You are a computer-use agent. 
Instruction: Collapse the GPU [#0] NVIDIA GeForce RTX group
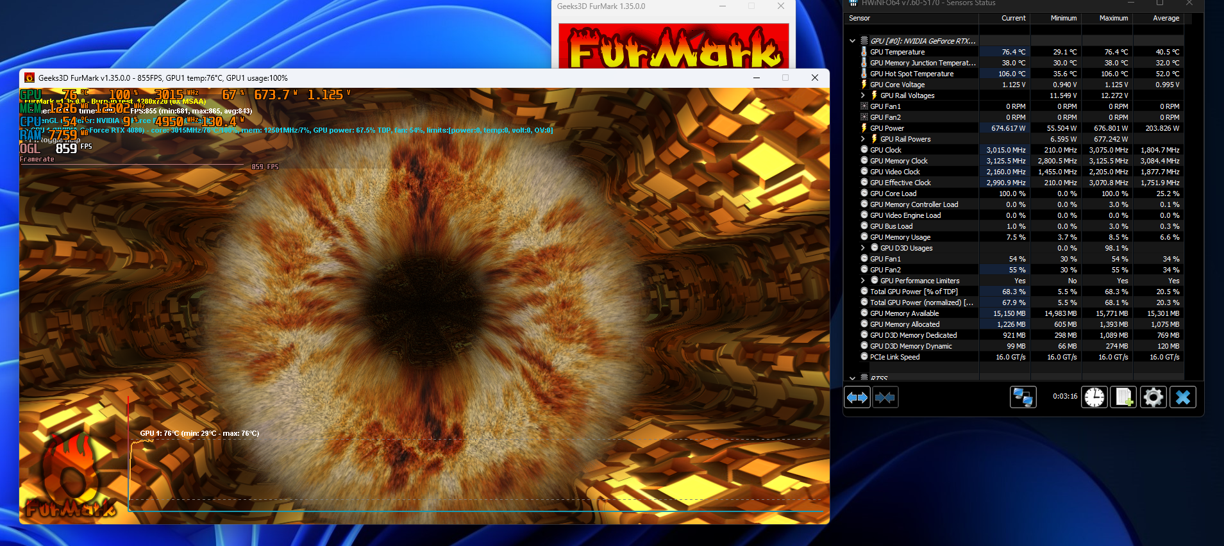coord(852,41)
